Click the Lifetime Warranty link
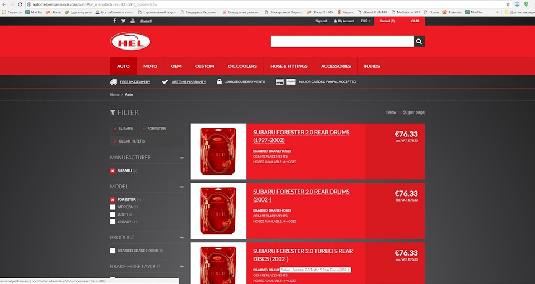Viewport: 535px width, 284px height. click(189, 82)
